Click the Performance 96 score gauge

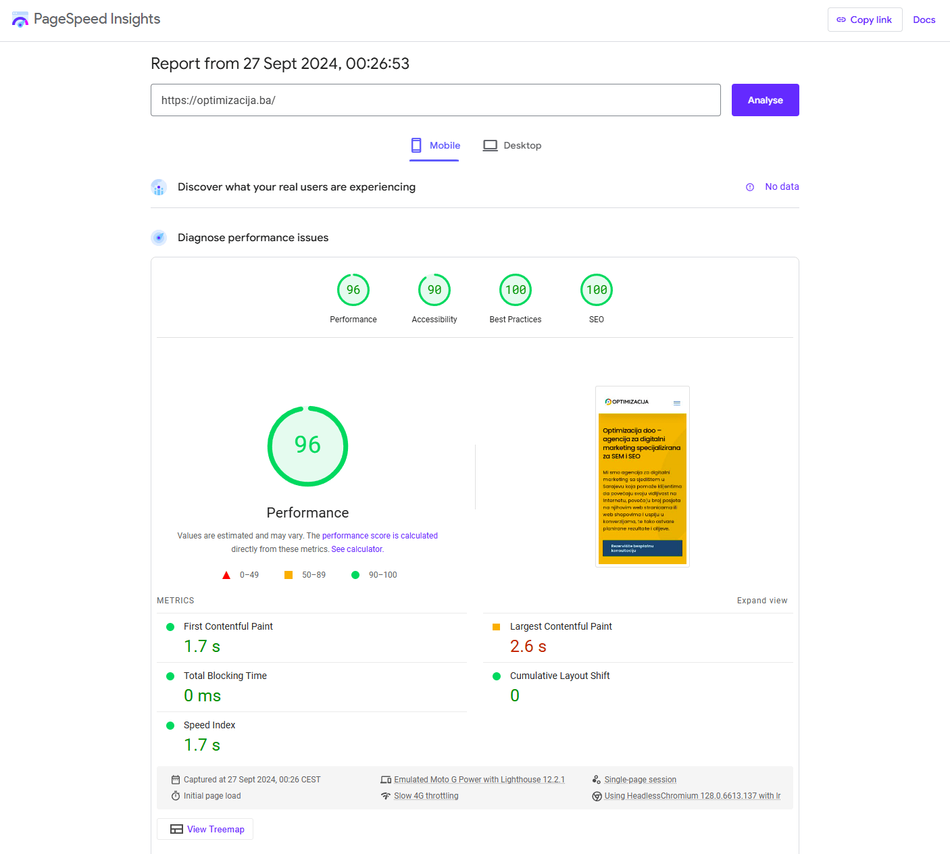pyautogui.click(x=353, y=291)
